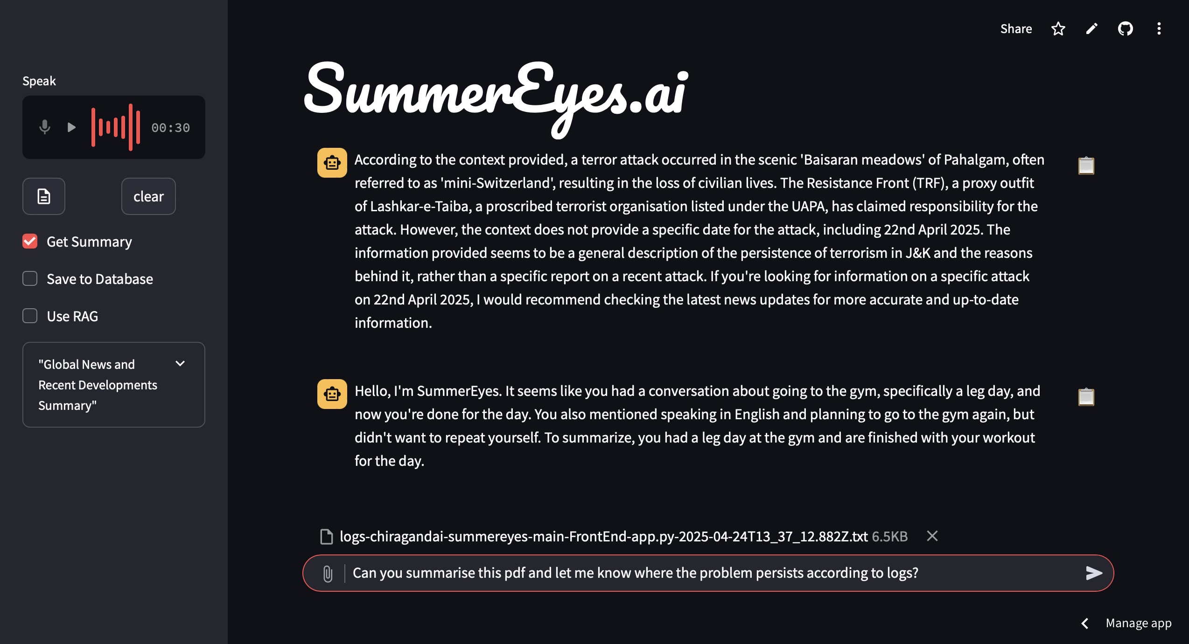Click Manage app

coord(1139,623)
